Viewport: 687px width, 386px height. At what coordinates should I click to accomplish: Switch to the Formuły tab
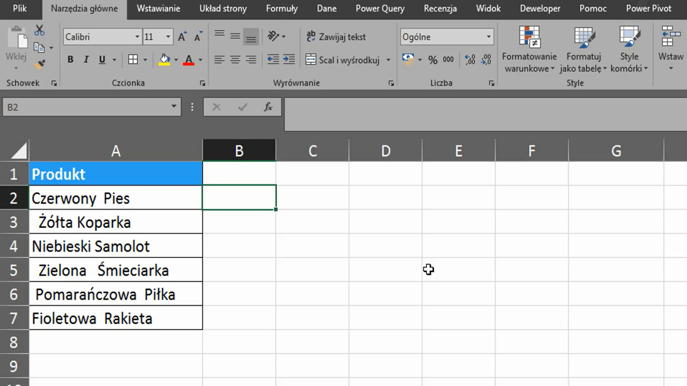point(281,9)
